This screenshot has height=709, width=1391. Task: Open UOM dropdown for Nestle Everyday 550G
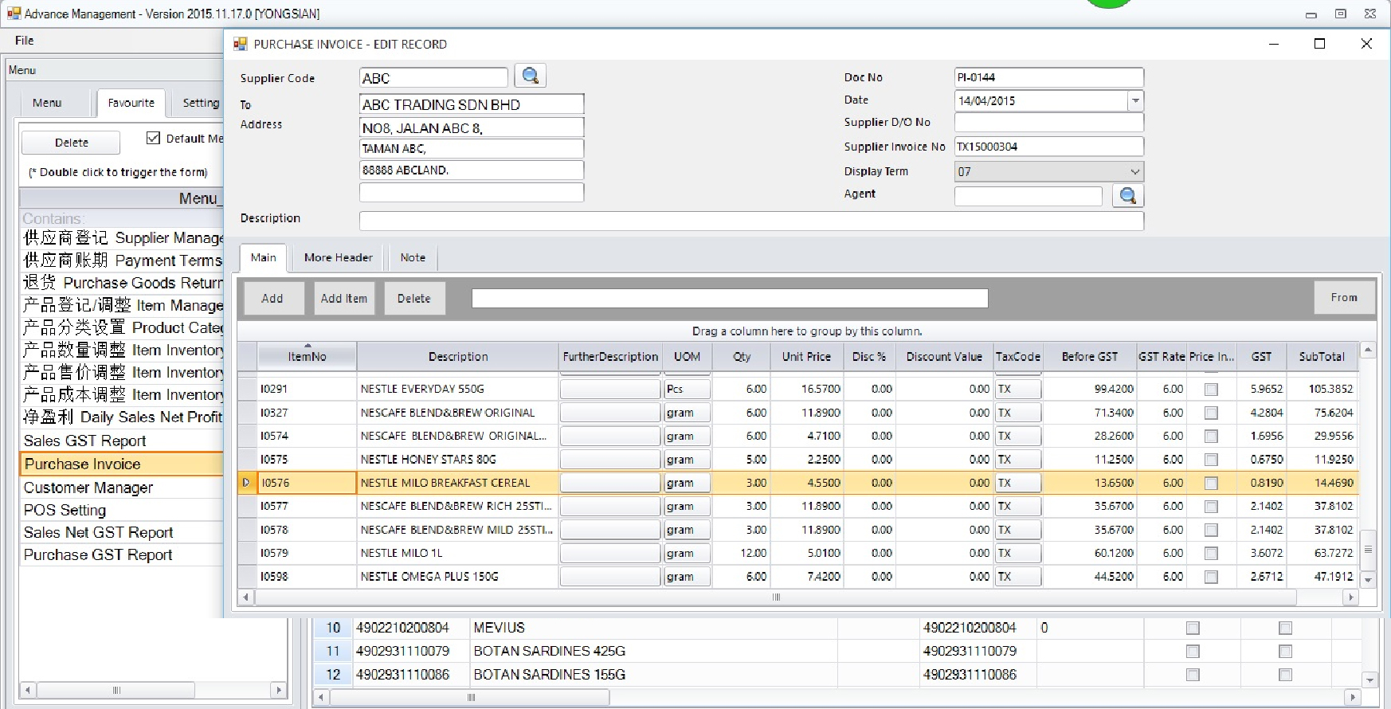pos(687,389)
